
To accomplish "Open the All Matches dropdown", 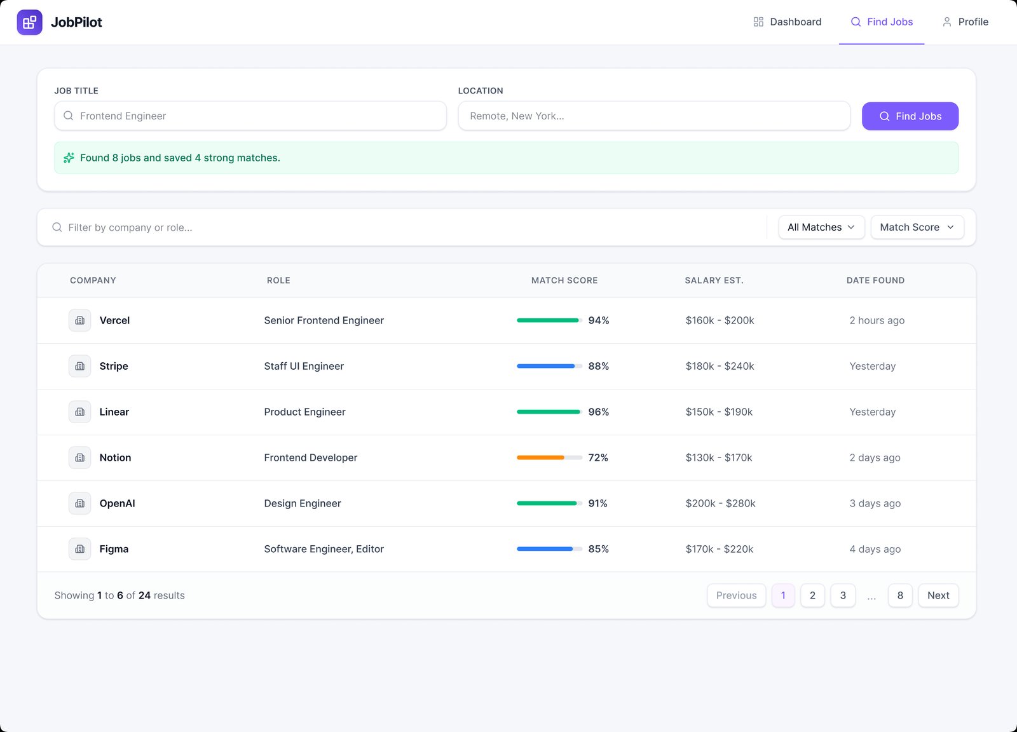I will click(x=821, y=227).
